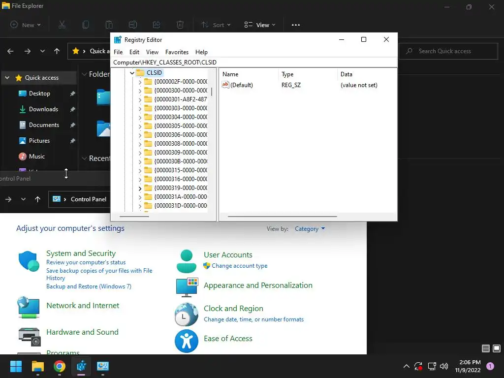Open the View dropdown in File Explorer

click(260, 25)
